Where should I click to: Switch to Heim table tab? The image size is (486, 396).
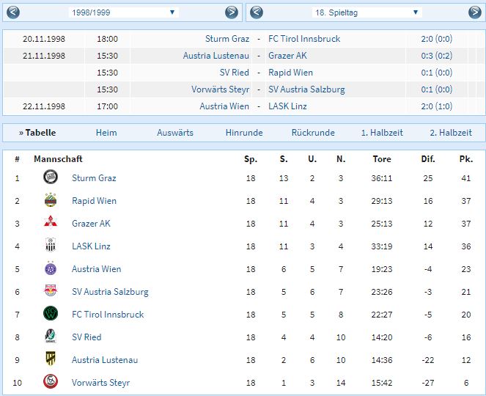pyautogui.click(x=106, y=133)
